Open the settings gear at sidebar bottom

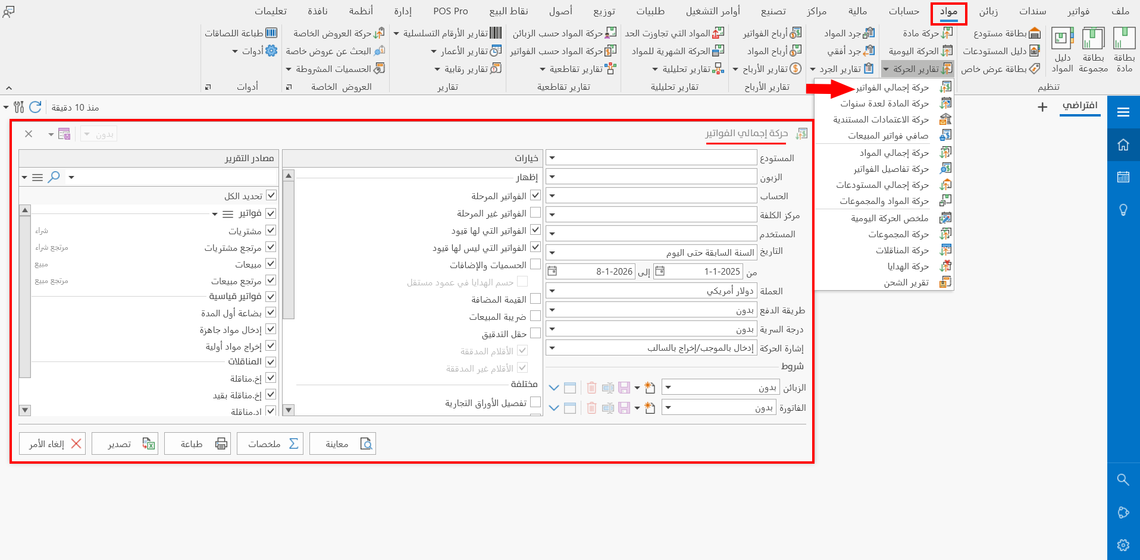(x=1123, y=545)
